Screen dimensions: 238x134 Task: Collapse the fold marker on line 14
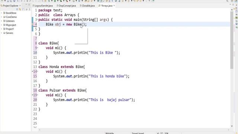coord(38,71)
